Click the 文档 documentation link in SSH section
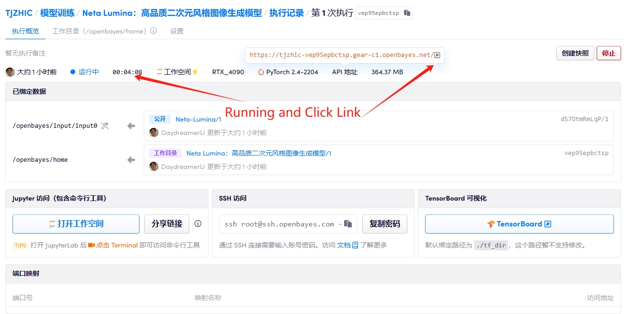Image resolution: width=624 pixels, height=314 pixels. 344,245
